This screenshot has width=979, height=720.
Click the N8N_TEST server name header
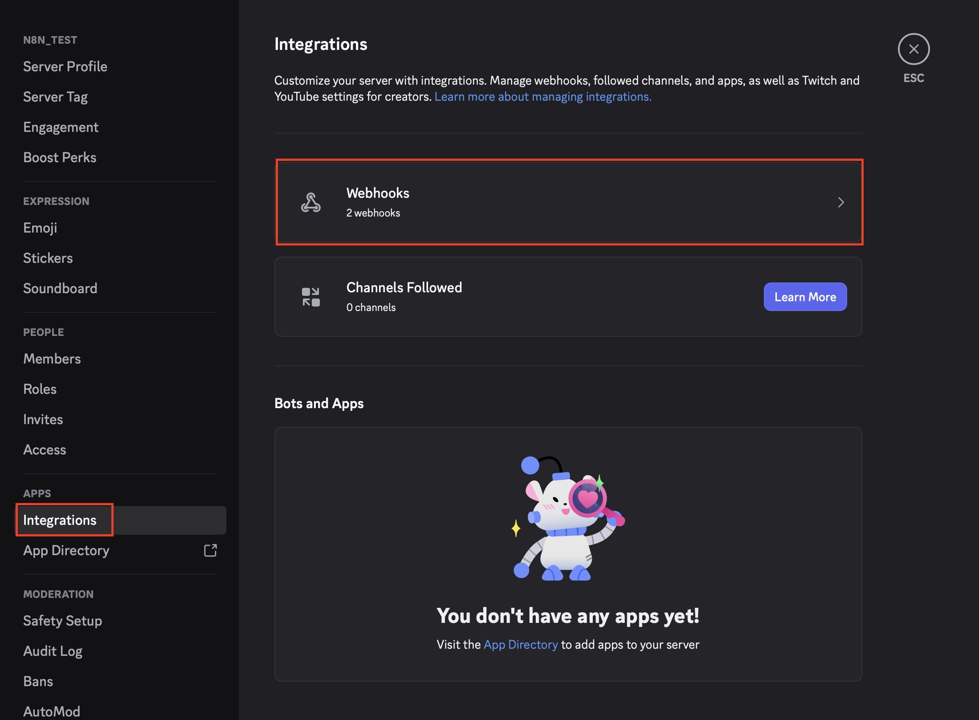click(50, 40)
